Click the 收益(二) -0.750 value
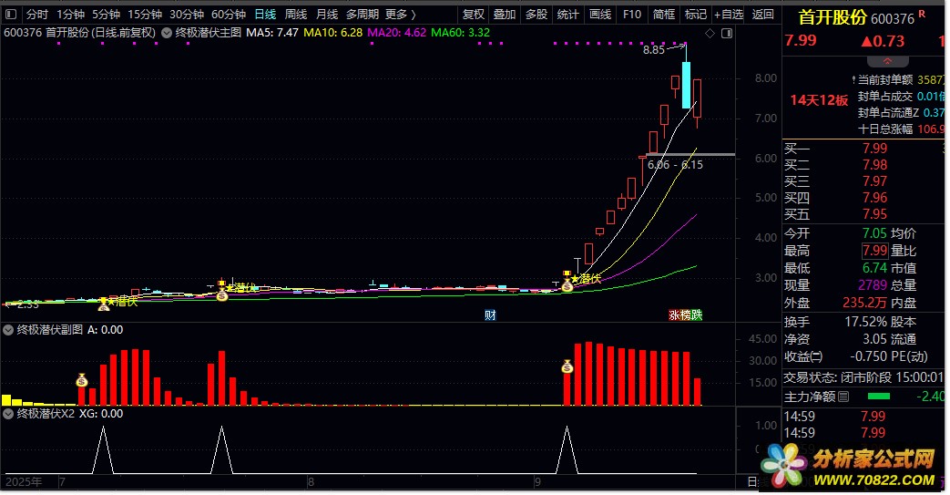Image resolution: width=950 pixels, height=495 pixels. (869, 356)
